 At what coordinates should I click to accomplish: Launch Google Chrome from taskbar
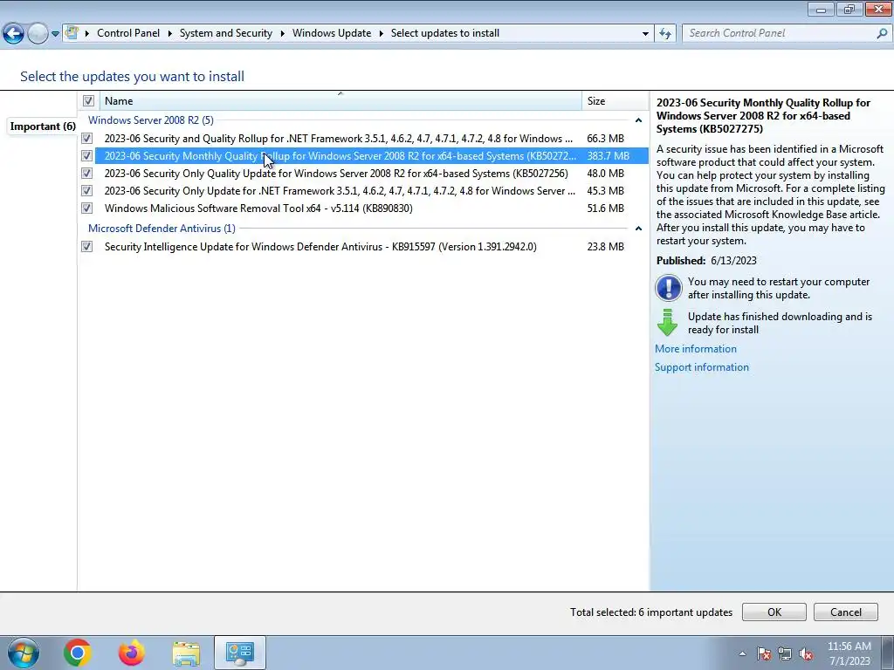tap(77, 653)
